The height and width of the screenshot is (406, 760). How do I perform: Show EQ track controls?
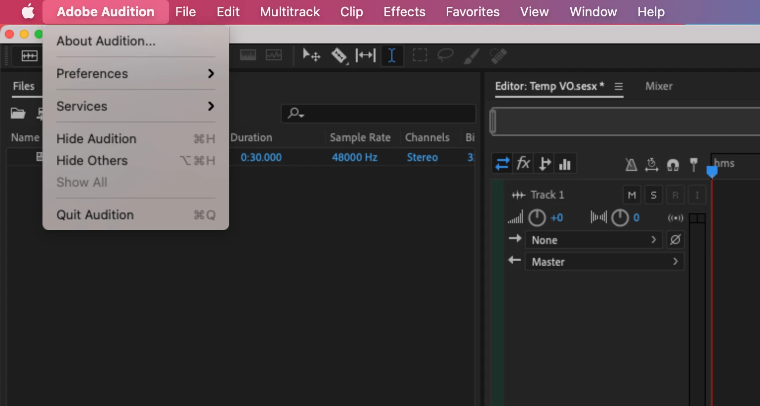(565, 164)
